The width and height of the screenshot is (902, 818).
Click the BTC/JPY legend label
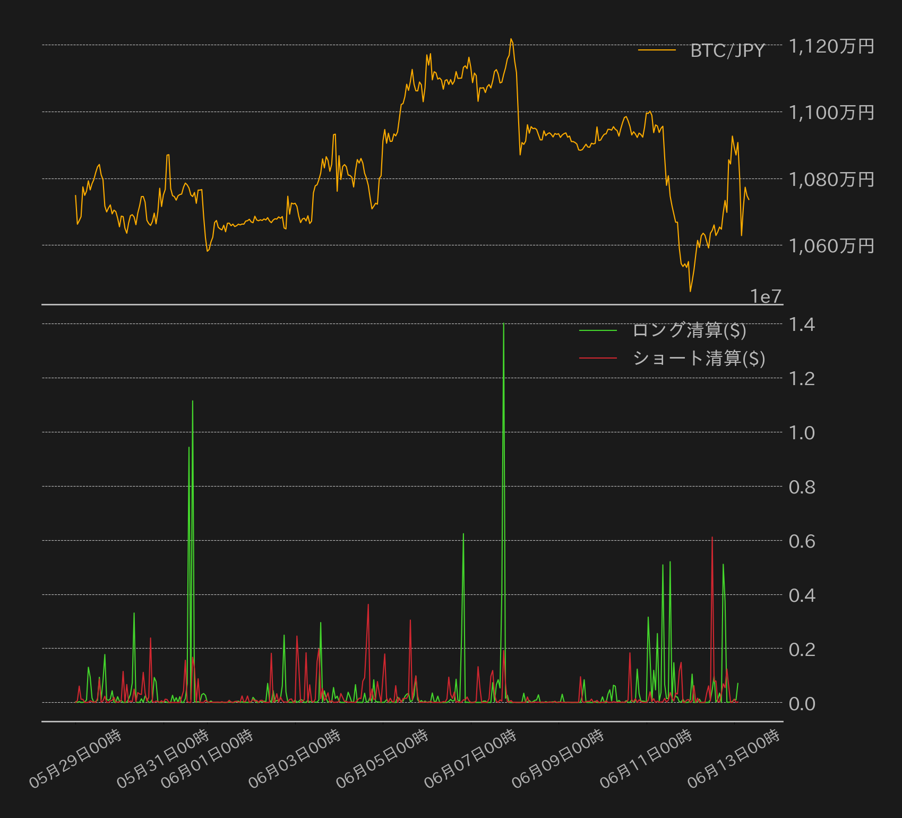(727, 50)
